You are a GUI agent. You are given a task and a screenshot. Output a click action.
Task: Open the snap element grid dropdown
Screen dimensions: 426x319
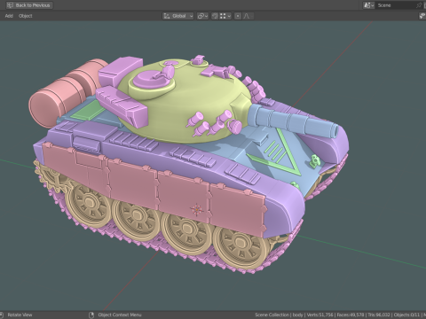(225, 16)
